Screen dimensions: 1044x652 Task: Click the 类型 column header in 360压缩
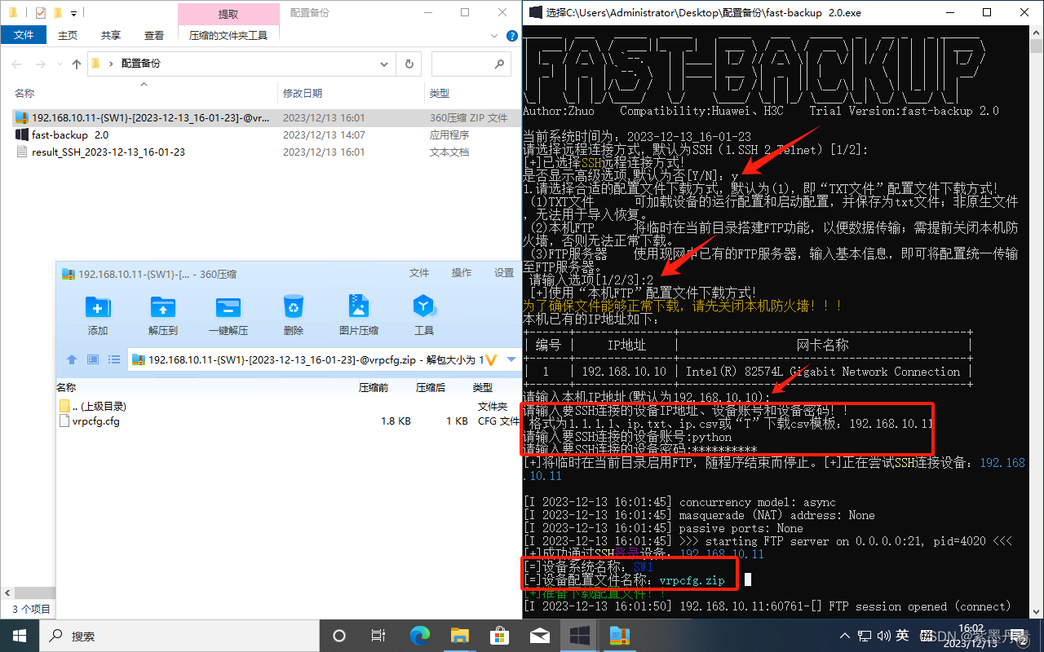point(483,387)
